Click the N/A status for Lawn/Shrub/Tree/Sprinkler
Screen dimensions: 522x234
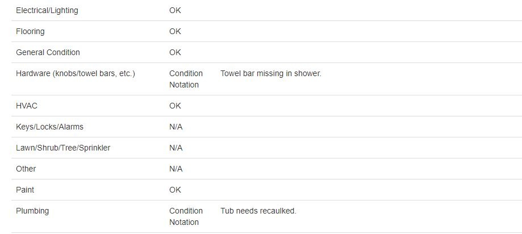point(176,148)
